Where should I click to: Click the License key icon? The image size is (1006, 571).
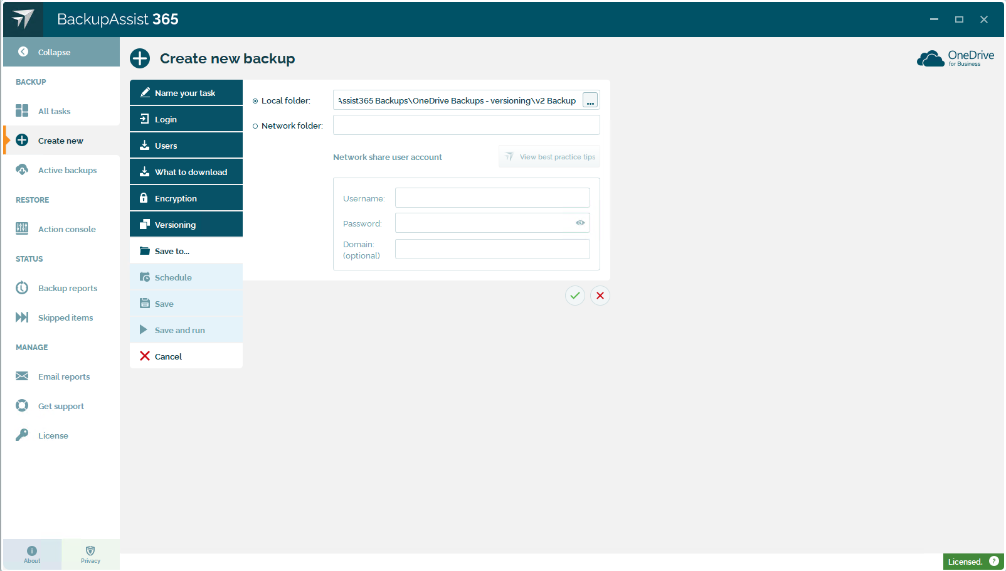(22, 435)
